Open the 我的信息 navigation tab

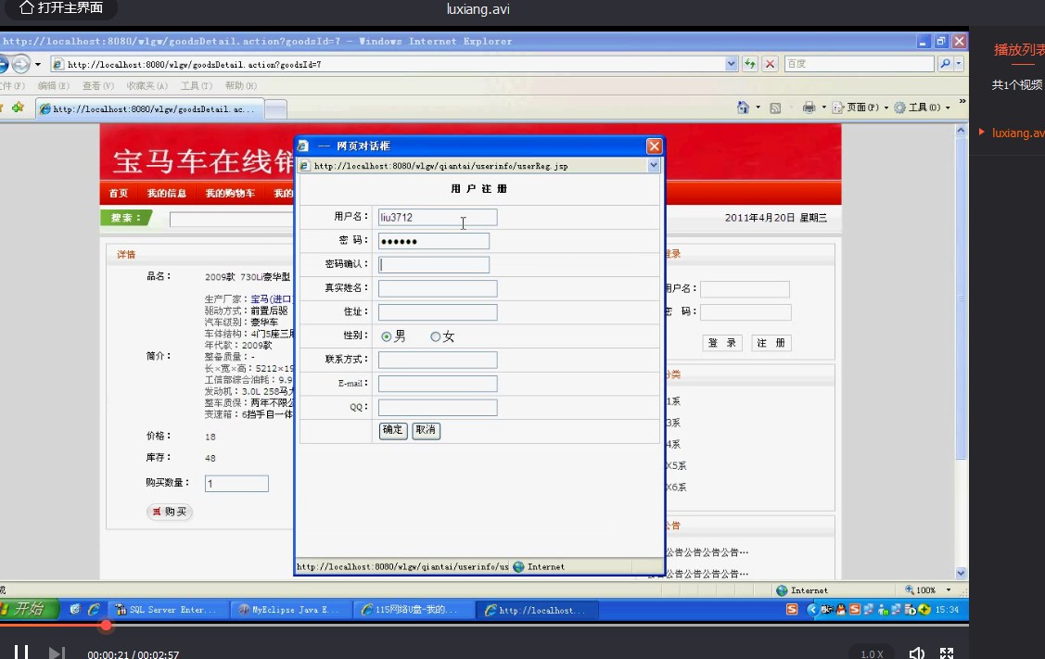coord(167,193)
